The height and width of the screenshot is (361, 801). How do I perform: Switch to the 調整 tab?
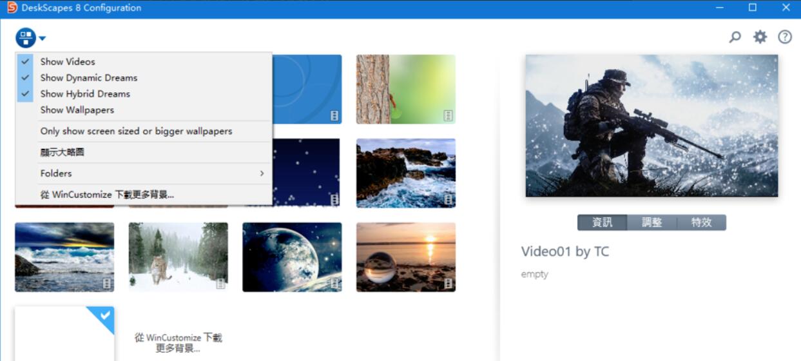coord(651,222)
